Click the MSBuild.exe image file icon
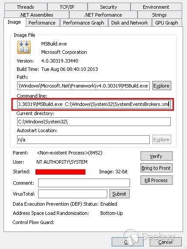Image resolution: width=187 pixels, height=249 pixels. point(24,47)
